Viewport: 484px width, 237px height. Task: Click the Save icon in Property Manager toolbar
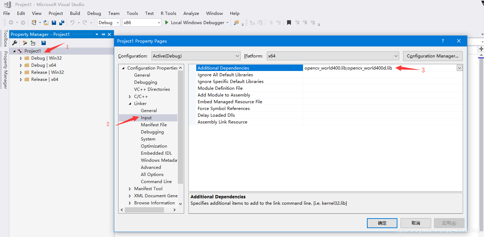click(x=44, y=43)
